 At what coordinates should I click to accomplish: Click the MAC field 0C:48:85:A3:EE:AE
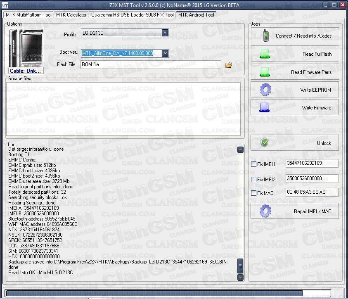click(x=312, y=192)
